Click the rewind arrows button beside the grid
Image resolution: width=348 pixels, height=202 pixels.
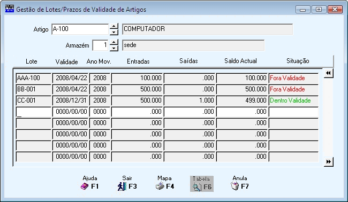329,73
